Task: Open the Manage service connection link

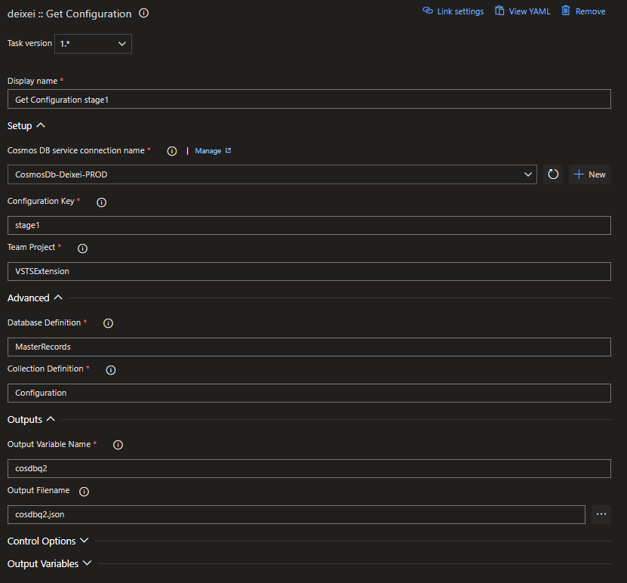Action: (x=213, y=151)
